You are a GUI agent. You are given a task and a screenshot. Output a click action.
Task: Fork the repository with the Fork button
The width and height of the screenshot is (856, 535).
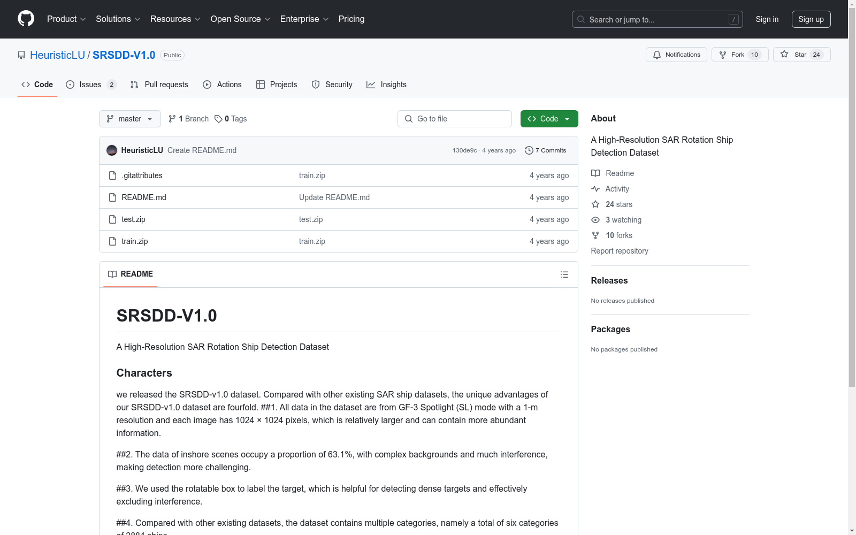(x=740, y=55)
